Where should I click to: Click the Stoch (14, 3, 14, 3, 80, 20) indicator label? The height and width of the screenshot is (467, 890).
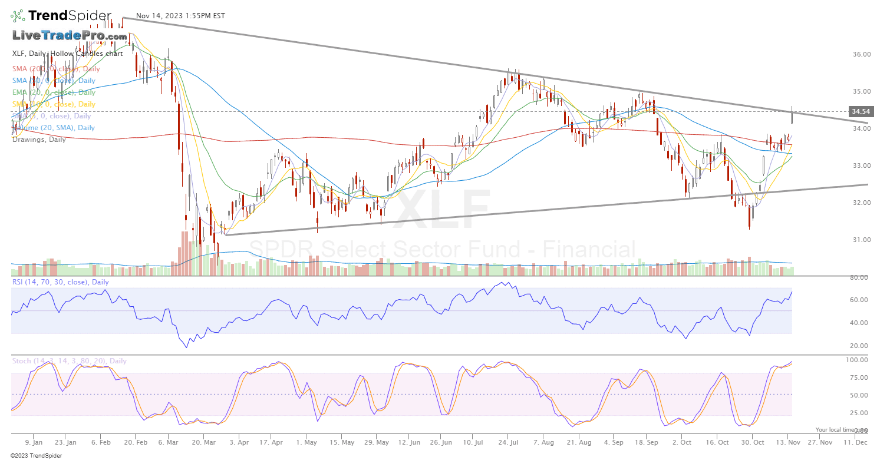pos(70,361)
